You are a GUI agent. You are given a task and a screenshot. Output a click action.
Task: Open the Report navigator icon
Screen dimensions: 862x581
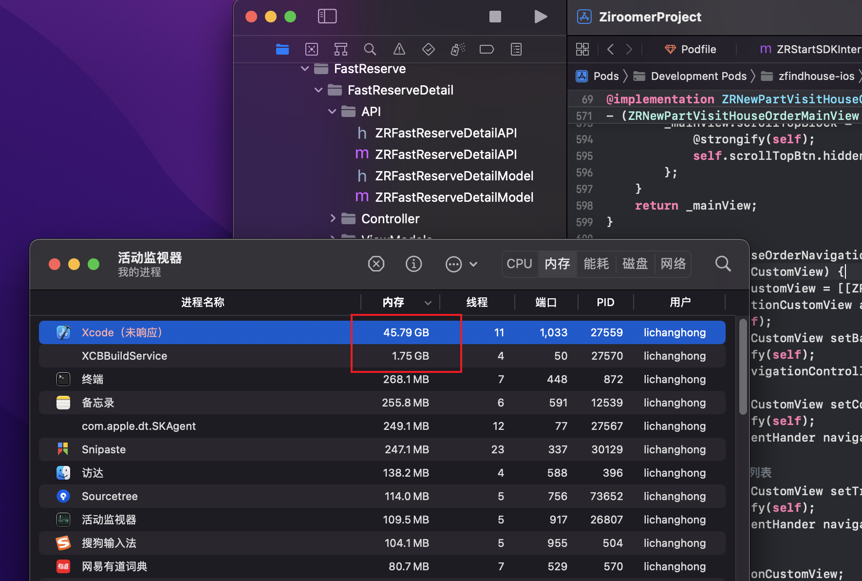pyautogui.click(x=516, y=49)
